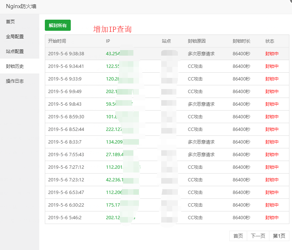
Task: Click the 状态 column header
Action: 270,41
